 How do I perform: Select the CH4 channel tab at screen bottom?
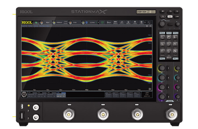click(61, 95)
